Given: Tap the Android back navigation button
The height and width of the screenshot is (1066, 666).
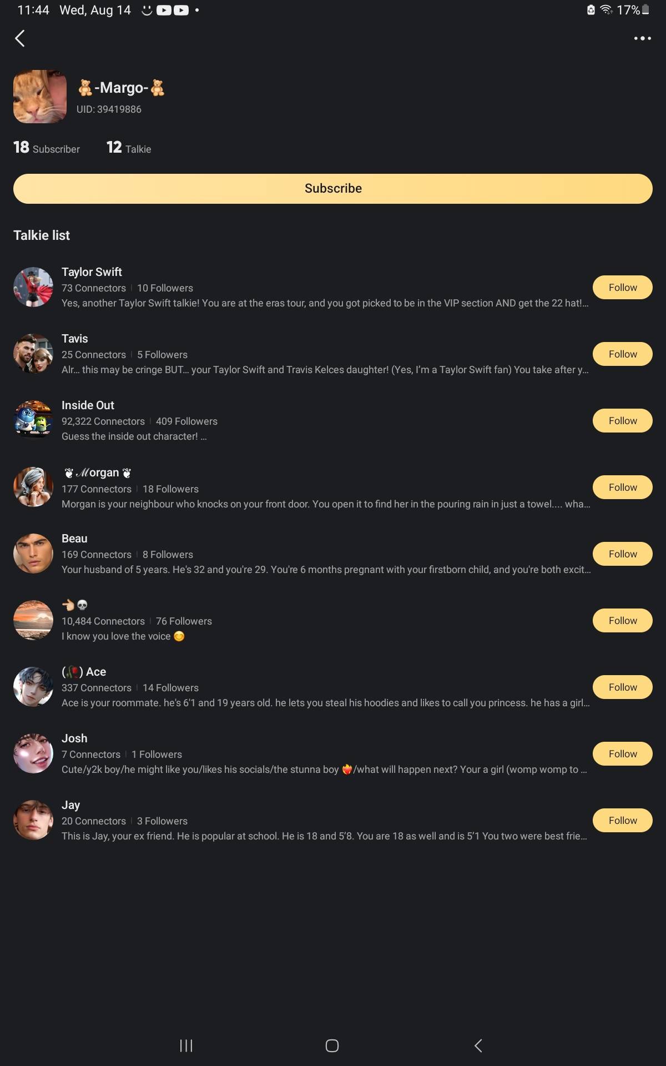Looking at the screenshot, I should [x=478, y=1046].
